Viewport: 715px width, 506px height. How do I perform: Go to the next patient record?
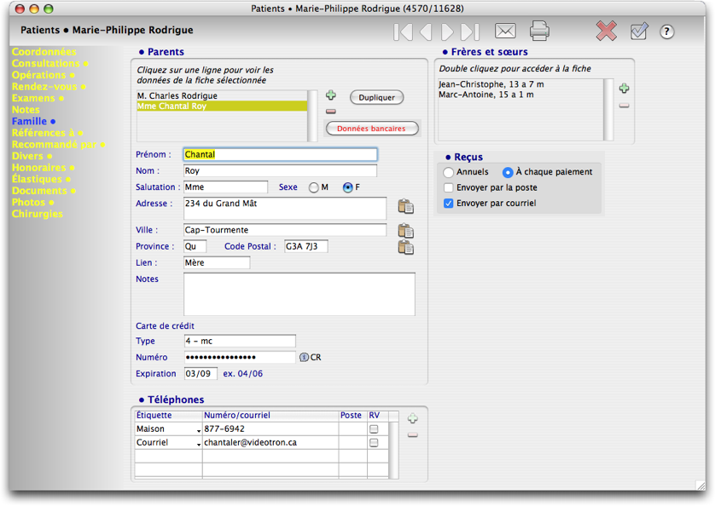(447, 32)
